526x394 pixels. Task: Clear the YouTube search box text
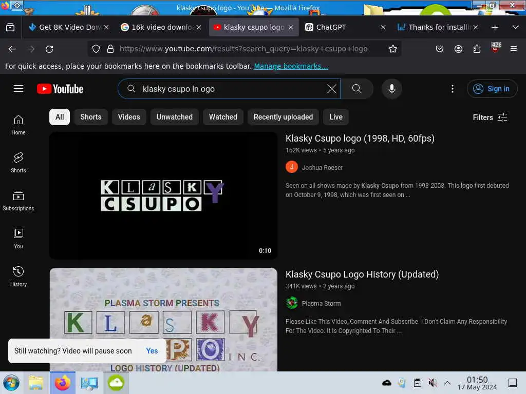pyautogui.click(x=331, y=89)
